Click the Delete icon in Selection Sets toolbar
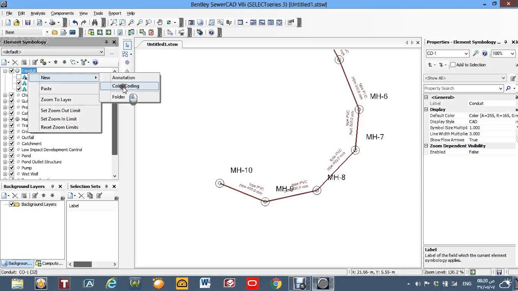Screen dimensions: 518x291 (81, 196)
